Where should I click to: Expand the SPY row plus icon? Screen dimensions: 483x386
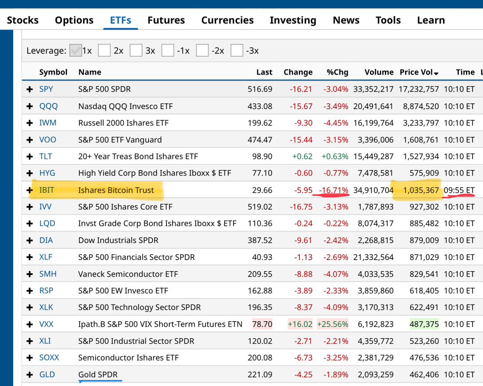[29, 89]
